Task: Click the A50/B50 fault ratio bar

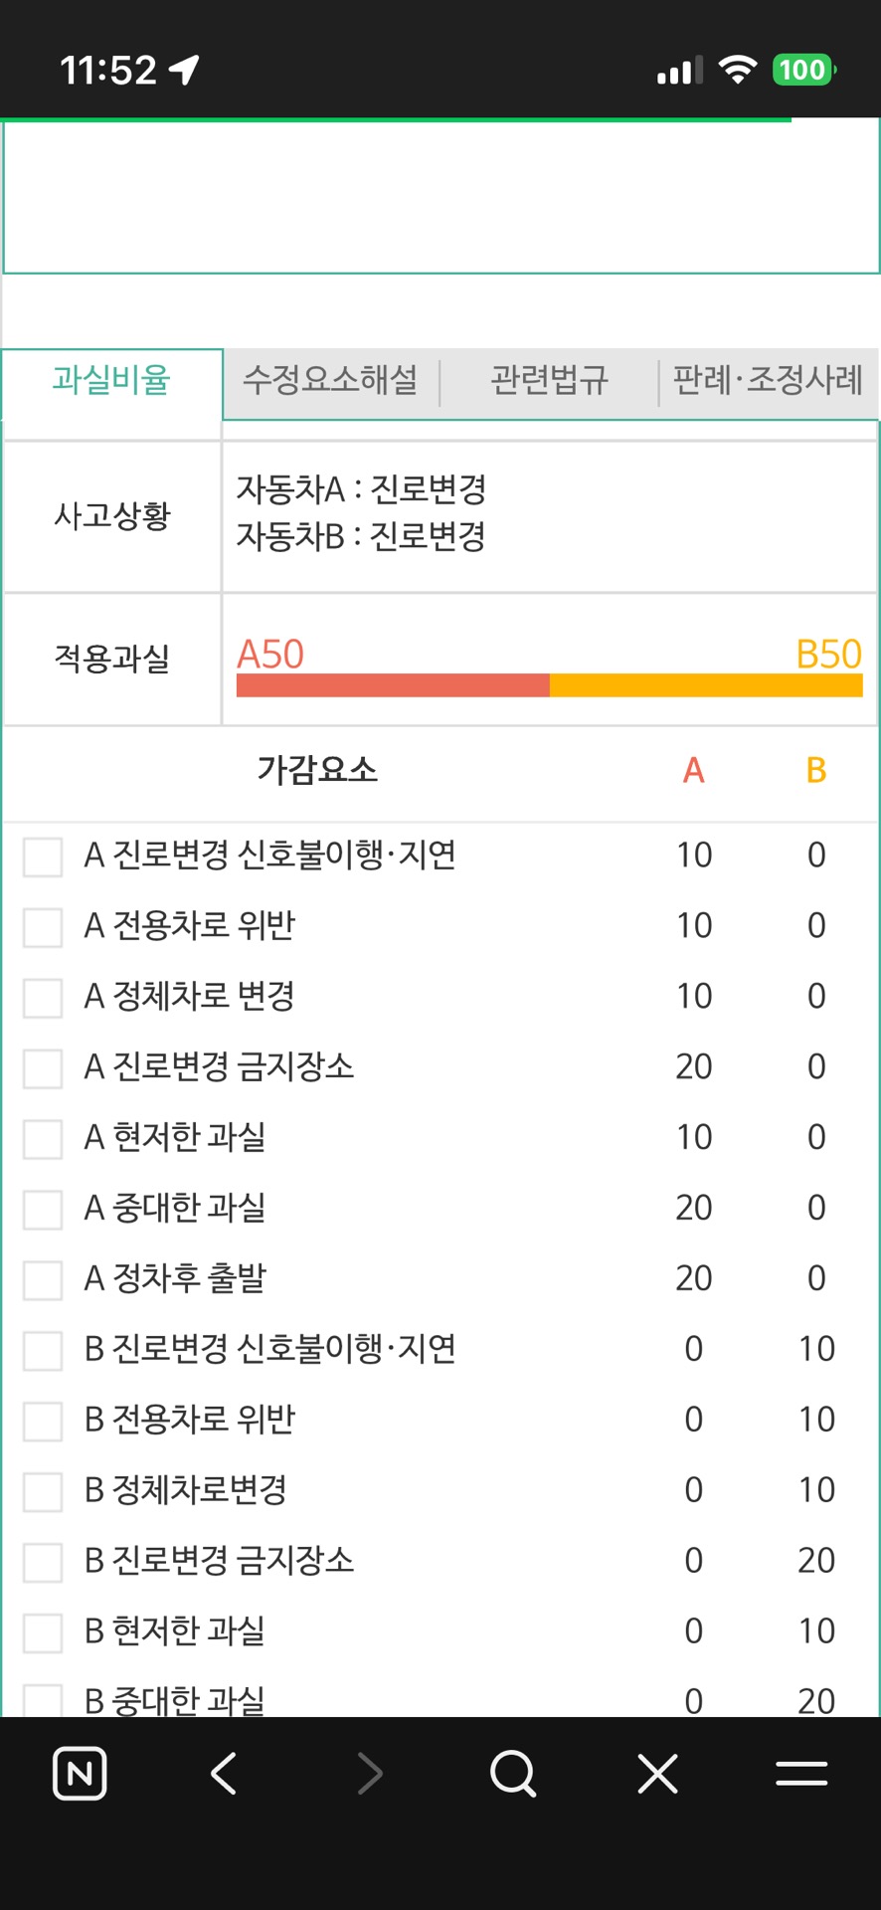Action: pos(549,684)
